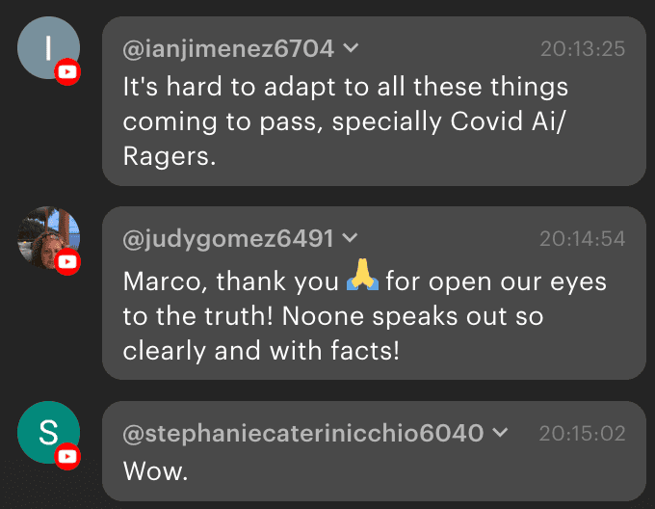
Task: Open the @ianjimenez6704 username link
Action: coord(228,47)
